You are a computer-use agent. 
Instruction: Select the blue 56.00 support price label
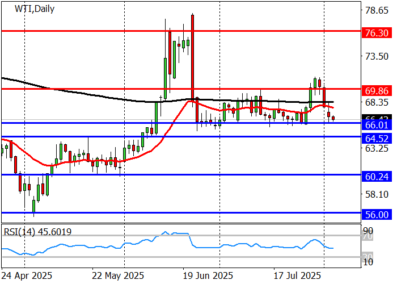click(x=375, y=215)
